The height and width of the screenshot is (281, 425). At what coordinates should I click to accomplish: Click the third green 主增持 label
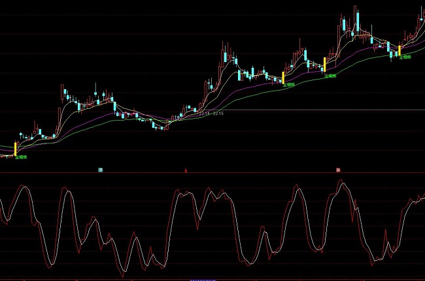(330, 75)
